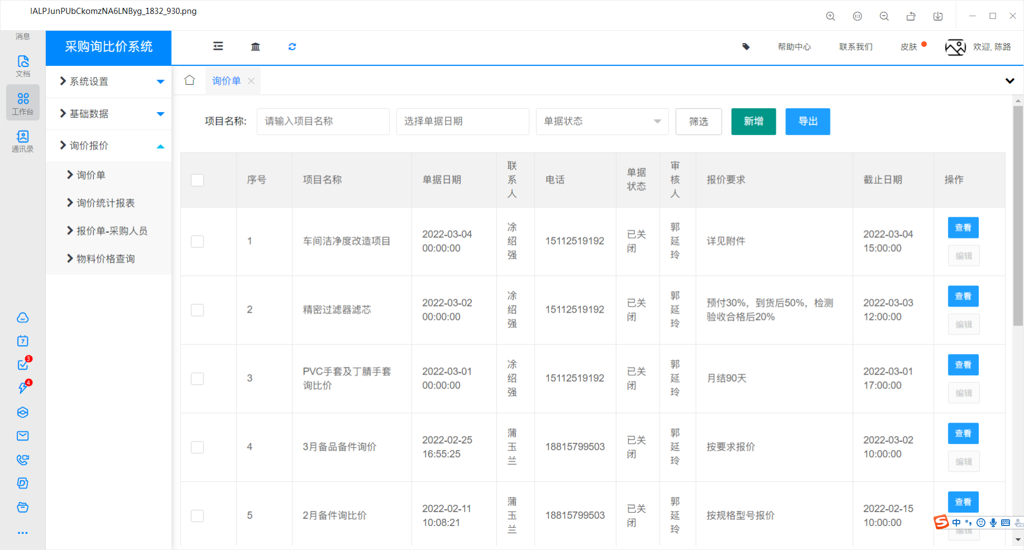Select the header select-all checkbox
1024x550 pixels.
pos(197,180)
